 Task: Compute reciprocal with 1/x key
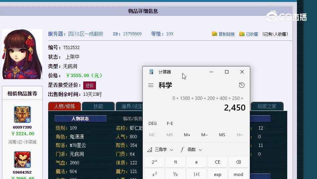click(x=175, y=174)
